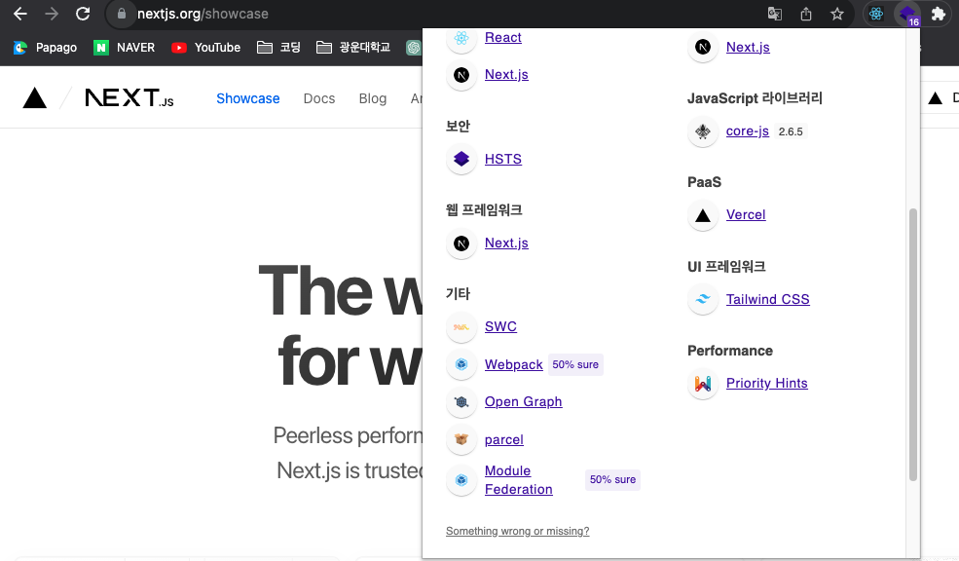Click the Performance category heading
Viewport: 959px width, 561px height.
point(729,351)
